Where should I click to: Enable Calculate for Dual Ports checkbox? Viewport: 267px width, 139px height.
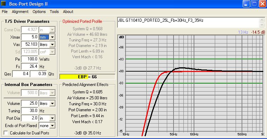[x=6, y=133]
